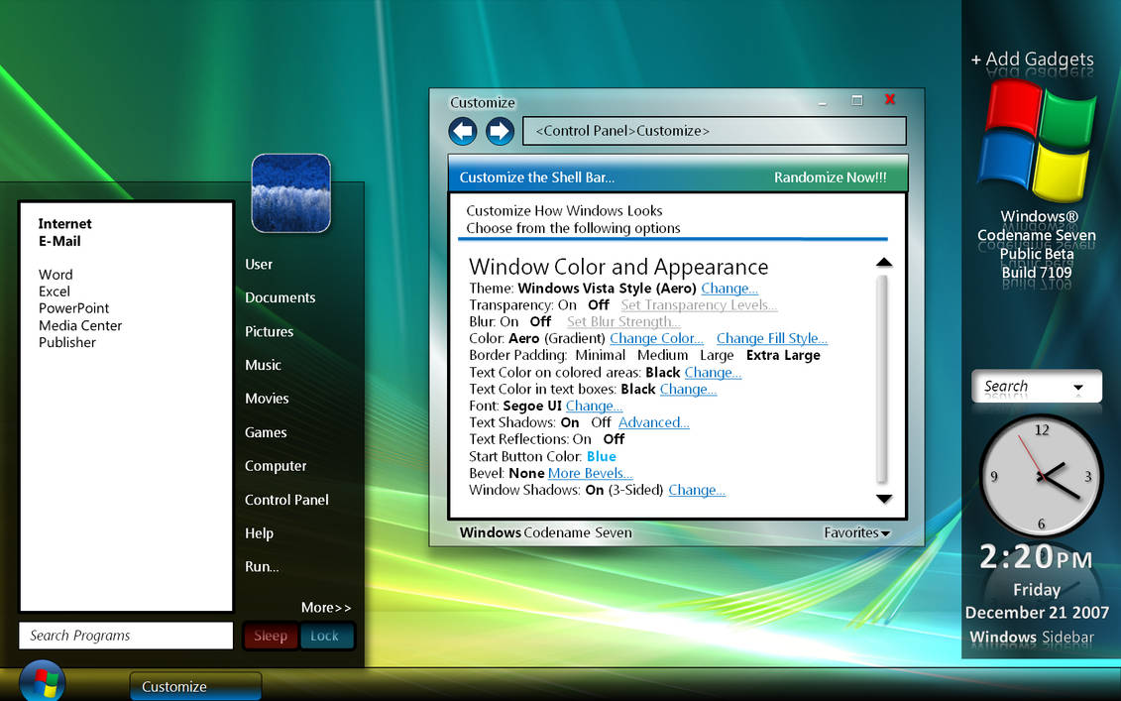Turn Blur Off
Image resolution: width=1121 pixels, height=701 pixels.
540,322
